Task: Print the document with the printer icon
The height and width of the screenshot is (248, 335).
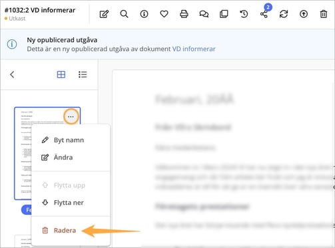Action: (184, 14)
